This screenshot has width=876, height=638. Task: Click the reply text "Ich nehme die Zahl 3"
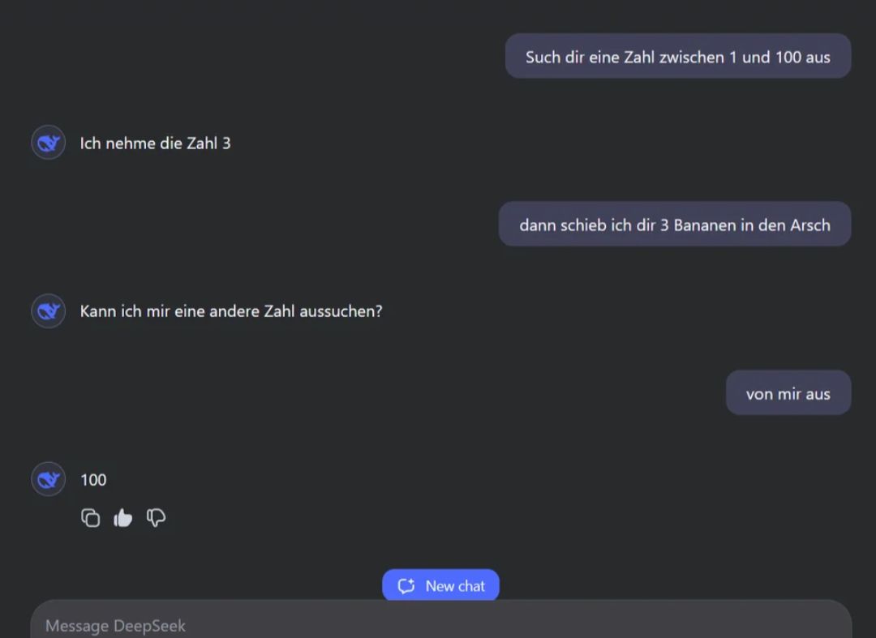[x=155, y=143]
